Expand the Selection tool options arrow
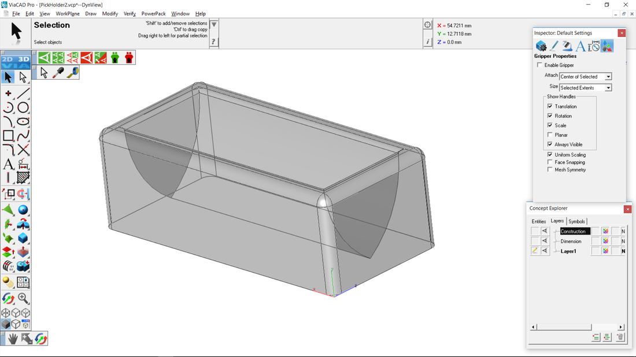636x357 pixels. (214, 25)
